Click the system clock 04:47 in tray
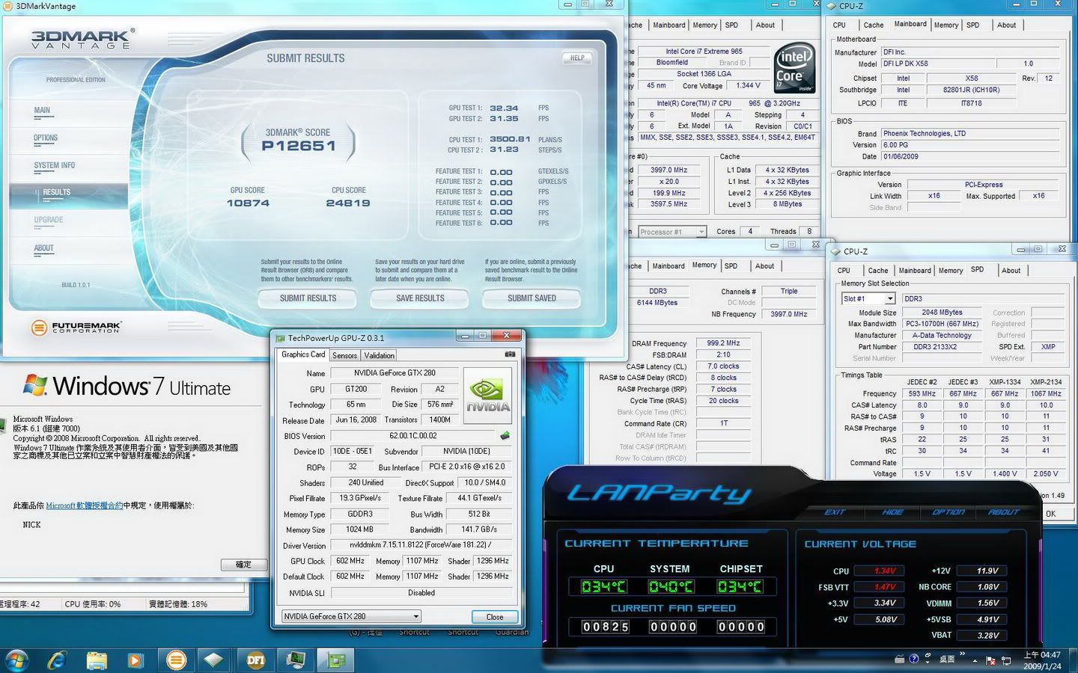This screenshot has height=673, width=1078. [x=1041, y=654]
